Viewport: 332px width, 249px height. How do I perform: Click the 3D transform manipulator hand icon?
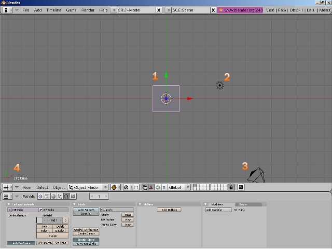145,187
